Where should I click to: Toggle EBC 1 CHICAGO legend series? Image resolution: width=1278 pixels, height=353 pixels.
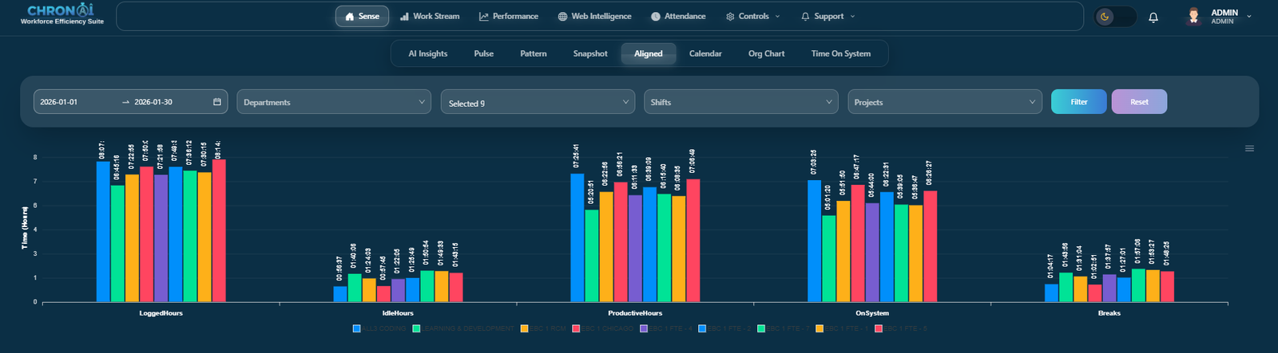click(603, 328)
